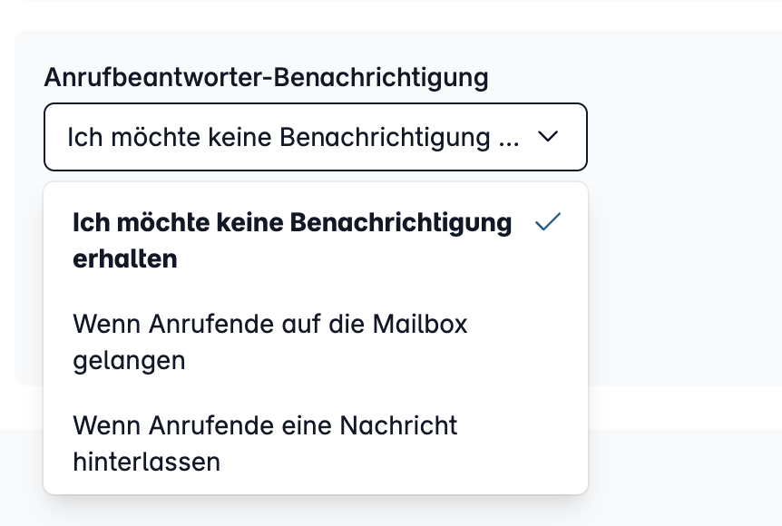This screenshot has height=526, width=782.
Task: Click truncated text 'Ich möchte keine Benachrichtigung ...'
Action: [x=293, y=137]
